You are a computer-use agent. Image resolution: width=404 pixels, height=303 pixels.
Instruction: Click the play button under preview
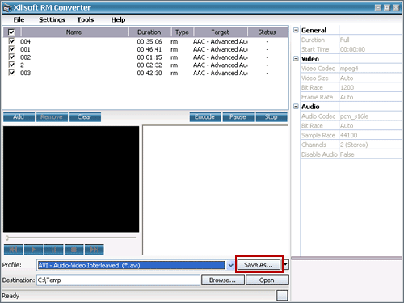33,250
